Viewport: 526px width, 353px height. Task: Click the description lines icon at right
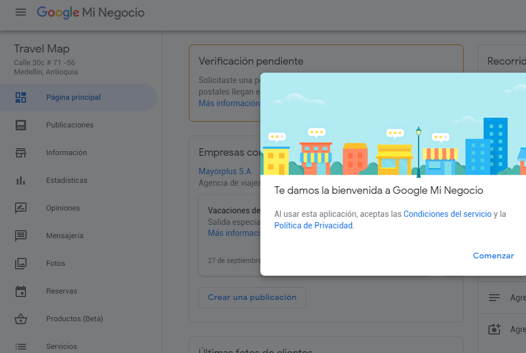click(x=494, y=298)
